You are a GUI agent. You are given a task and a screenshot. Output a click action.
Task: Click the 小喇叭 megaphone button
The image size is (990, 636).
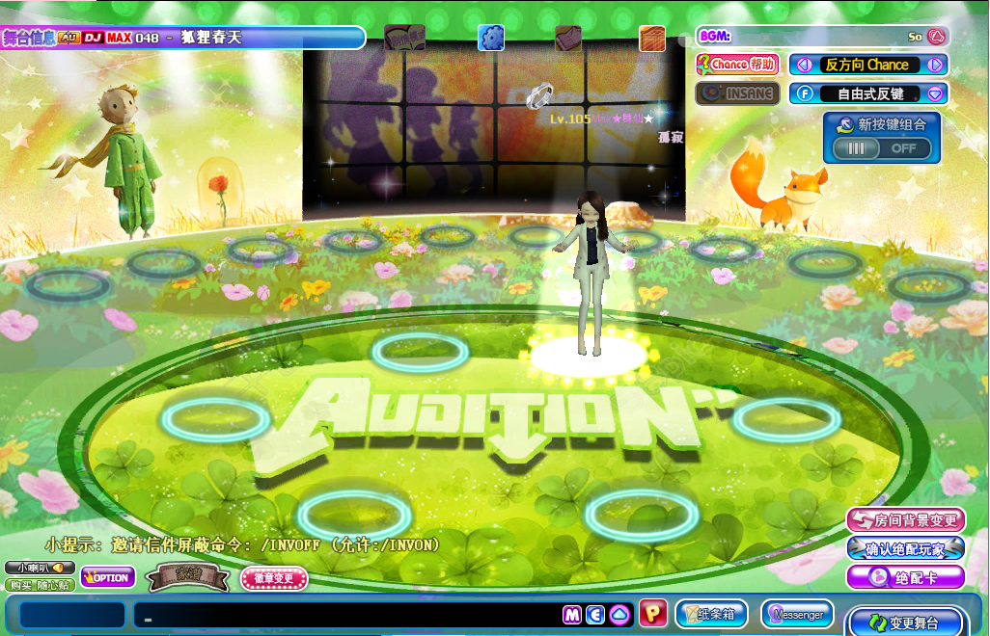(x=40, y=568)
